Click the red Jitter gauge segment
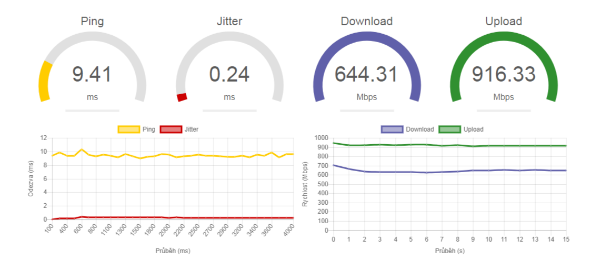The height and width of the screenshot is (269, 601). coord(182,97)
